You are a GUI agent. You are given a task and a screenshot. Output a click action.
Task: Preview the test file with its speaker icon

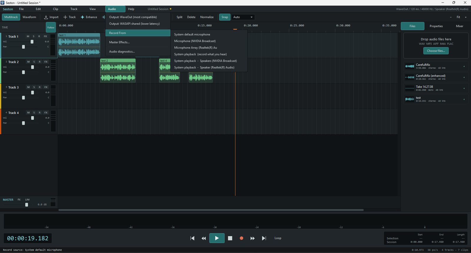[x=464, y=99]
